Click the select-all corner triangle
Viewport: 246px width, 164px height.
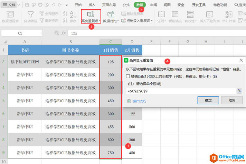click(5, 42)
